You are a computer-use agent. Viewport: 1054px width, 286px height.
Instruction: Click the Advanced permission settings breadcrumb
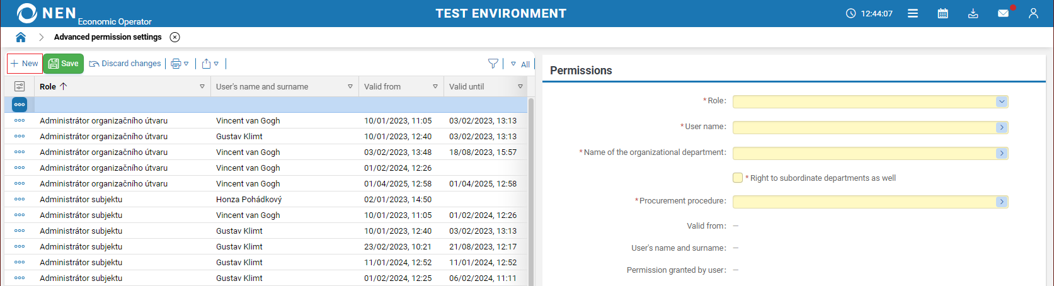coord(108,37)
